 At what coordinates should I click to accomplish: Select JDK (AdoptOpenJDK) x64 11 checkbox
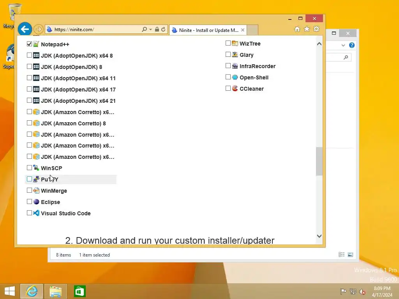[29, 78]
